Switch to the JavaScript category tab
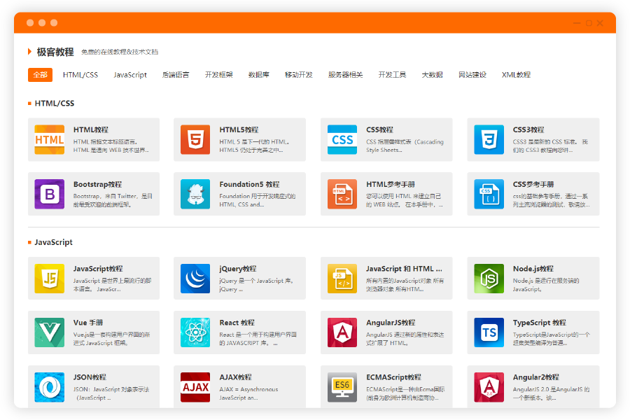 click(130, 75)
